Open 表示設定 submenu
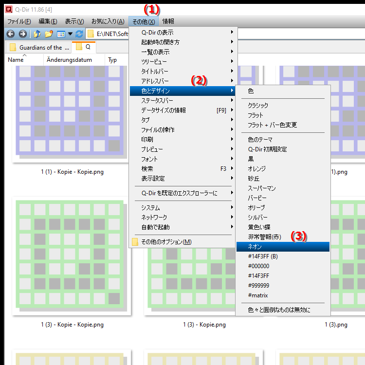The height and width of the screenshot is (365, 365). point(182,179)
